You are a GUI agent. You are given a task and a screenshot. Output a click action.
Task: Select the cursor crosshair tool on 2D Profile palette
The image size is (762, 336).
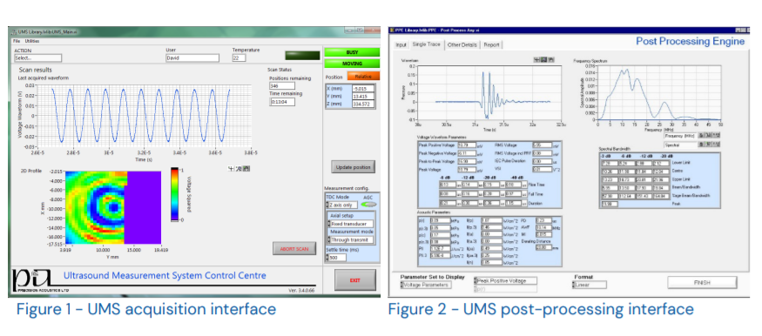(231, 169)
